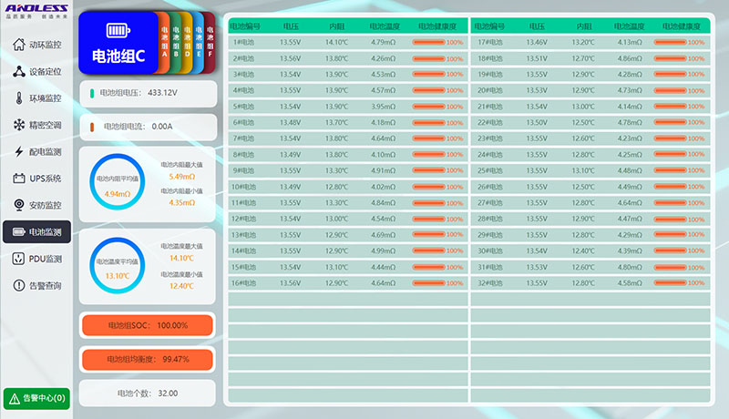Viewport: 729px width, 419px height.
Task: Click the snowflake icon for 精密空调
Action: click(19, 125)
